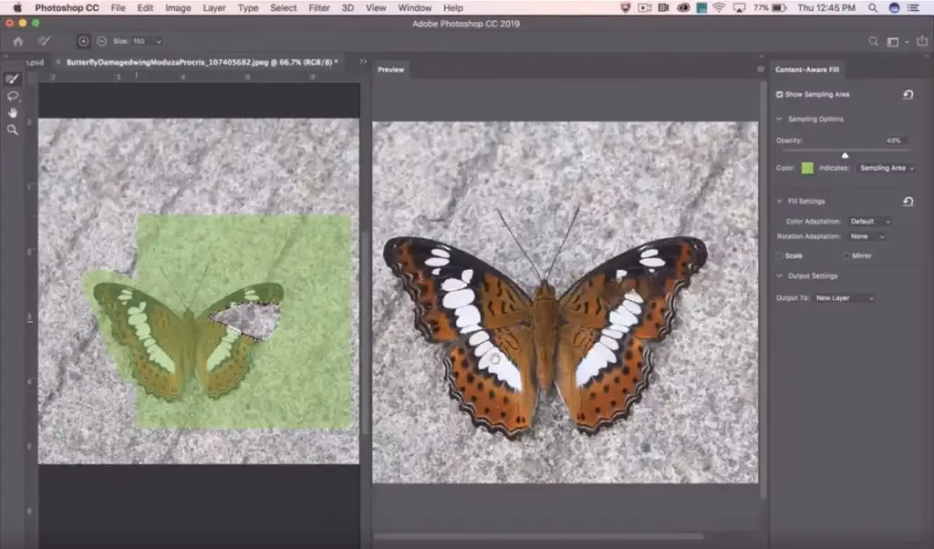Toggle the Show Sampling Area checkbox
This screenshot has width=934, height=549.
coord(779,94)
